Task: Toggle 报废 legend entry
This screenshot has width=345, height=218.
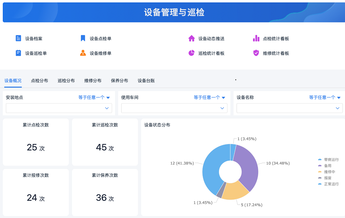Action: tap(325, 178)
